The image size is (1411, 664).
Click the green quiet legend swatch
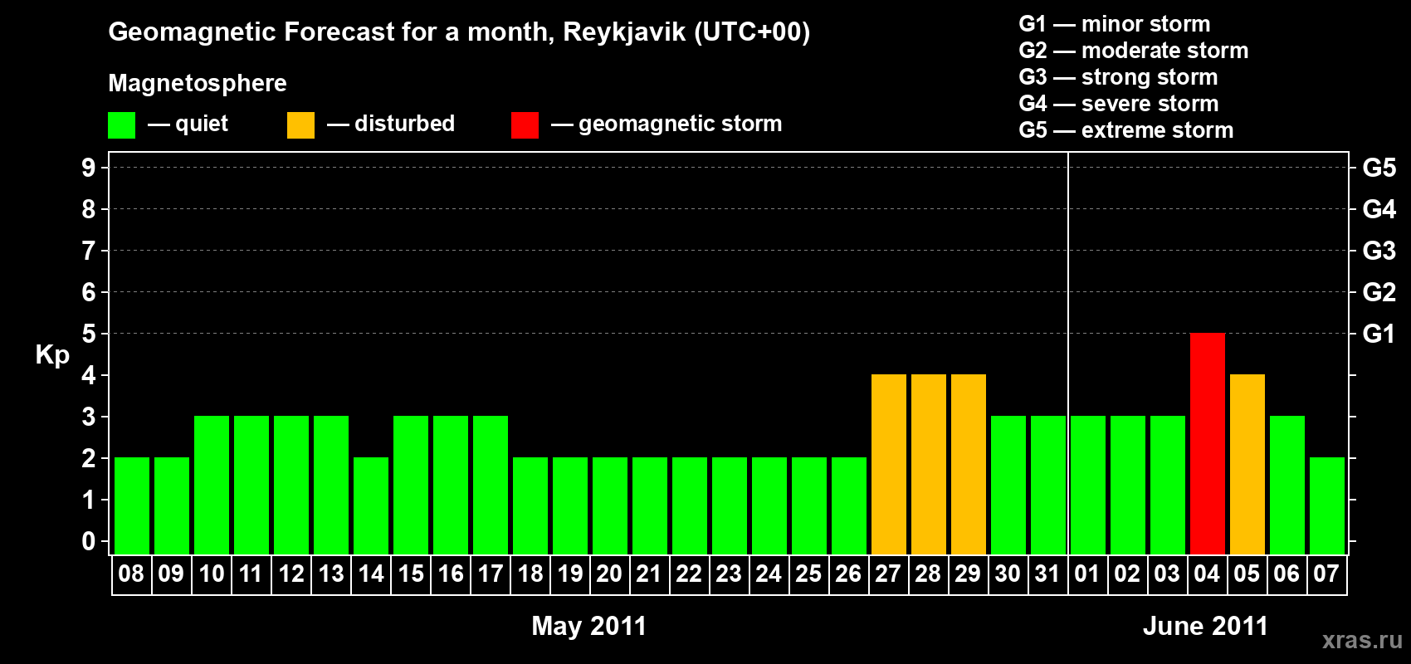coord(121,125)
